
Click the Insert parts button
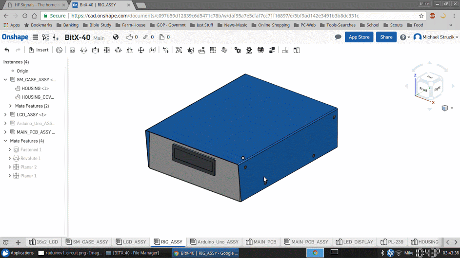click(x=39, y=50)
